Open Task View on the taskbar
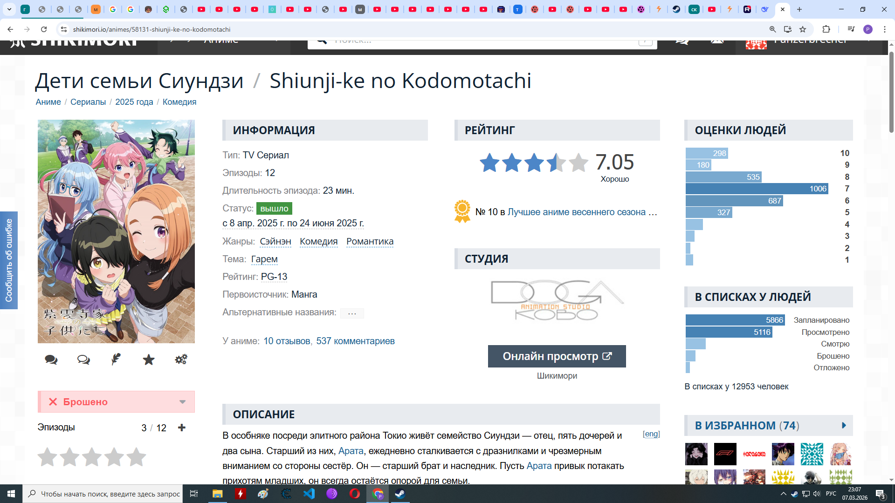895x503 pixels. 194,494
